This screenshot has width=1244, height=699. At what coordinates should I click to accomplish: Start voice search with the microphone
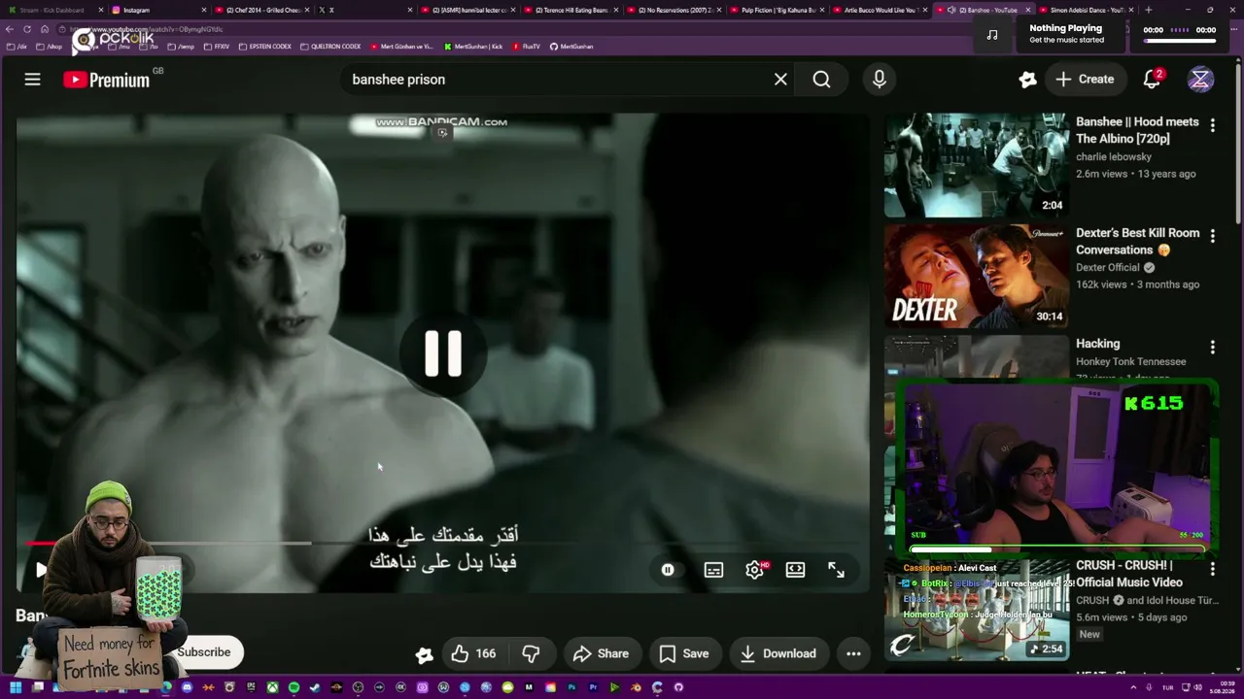(879, 80)
